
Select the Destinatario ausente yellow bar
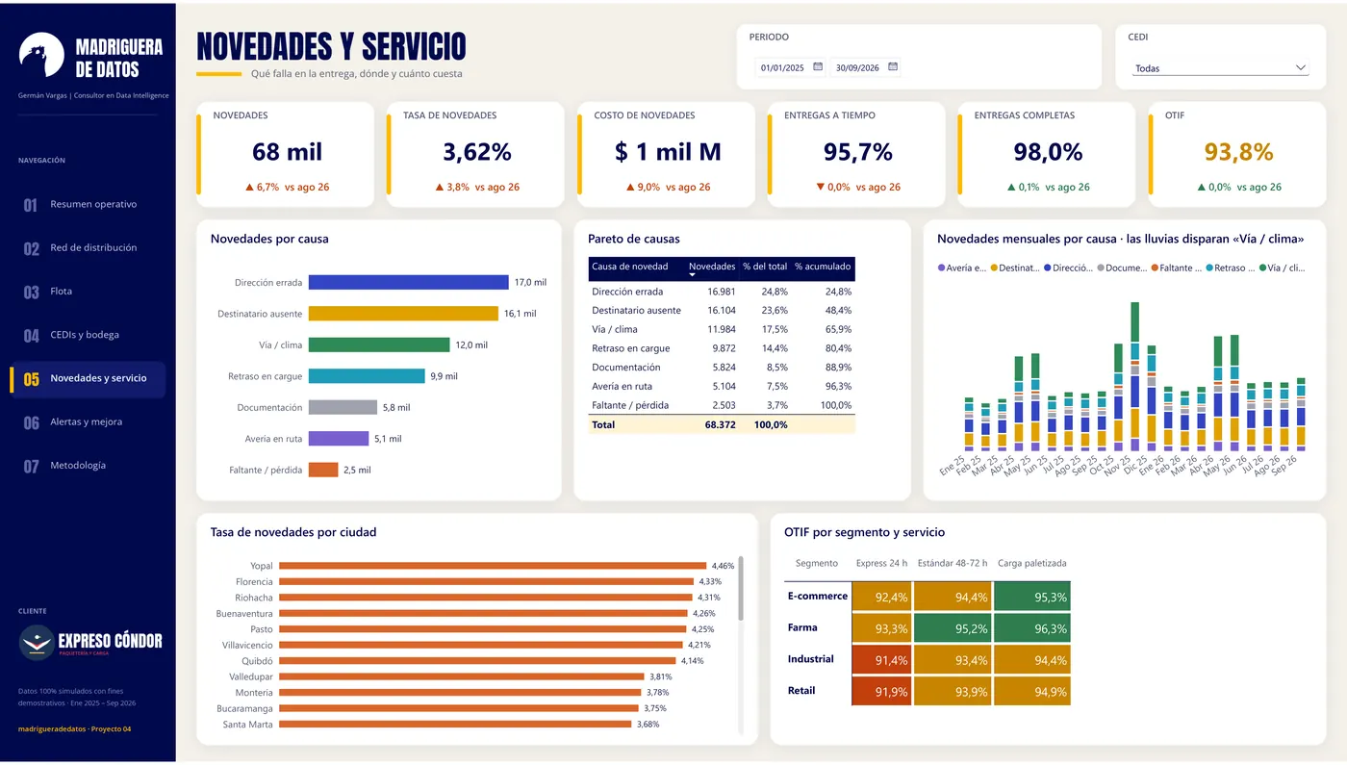point(403,314)
